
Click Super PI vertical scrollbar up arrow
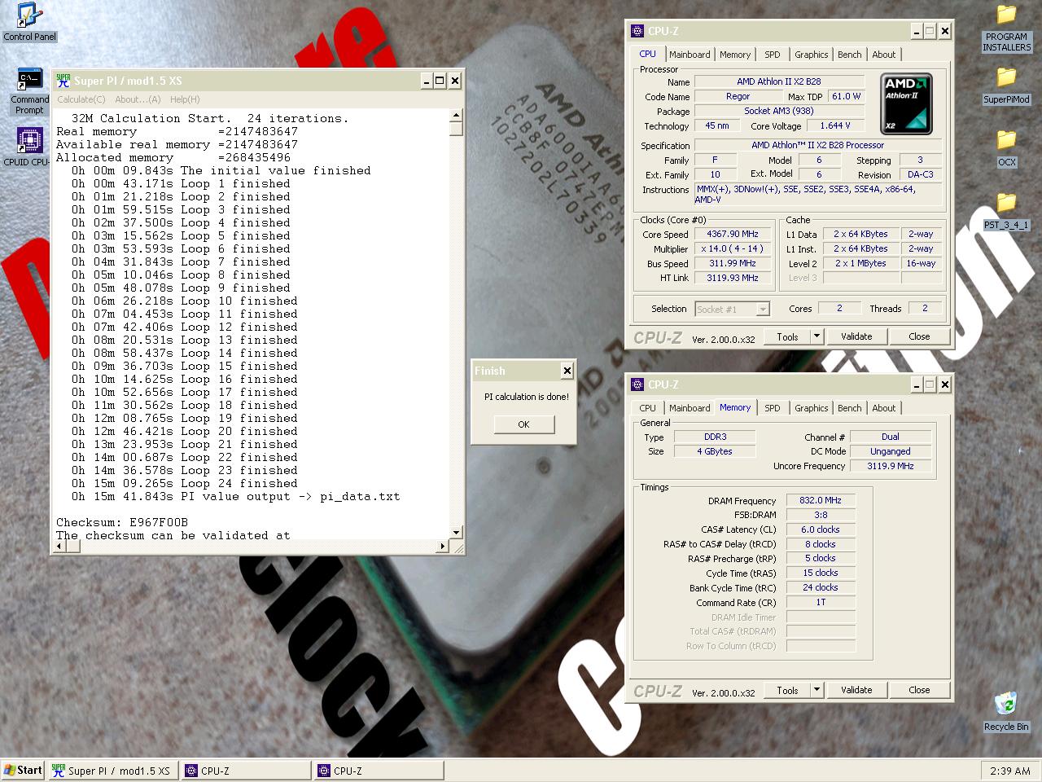point(456,116)
